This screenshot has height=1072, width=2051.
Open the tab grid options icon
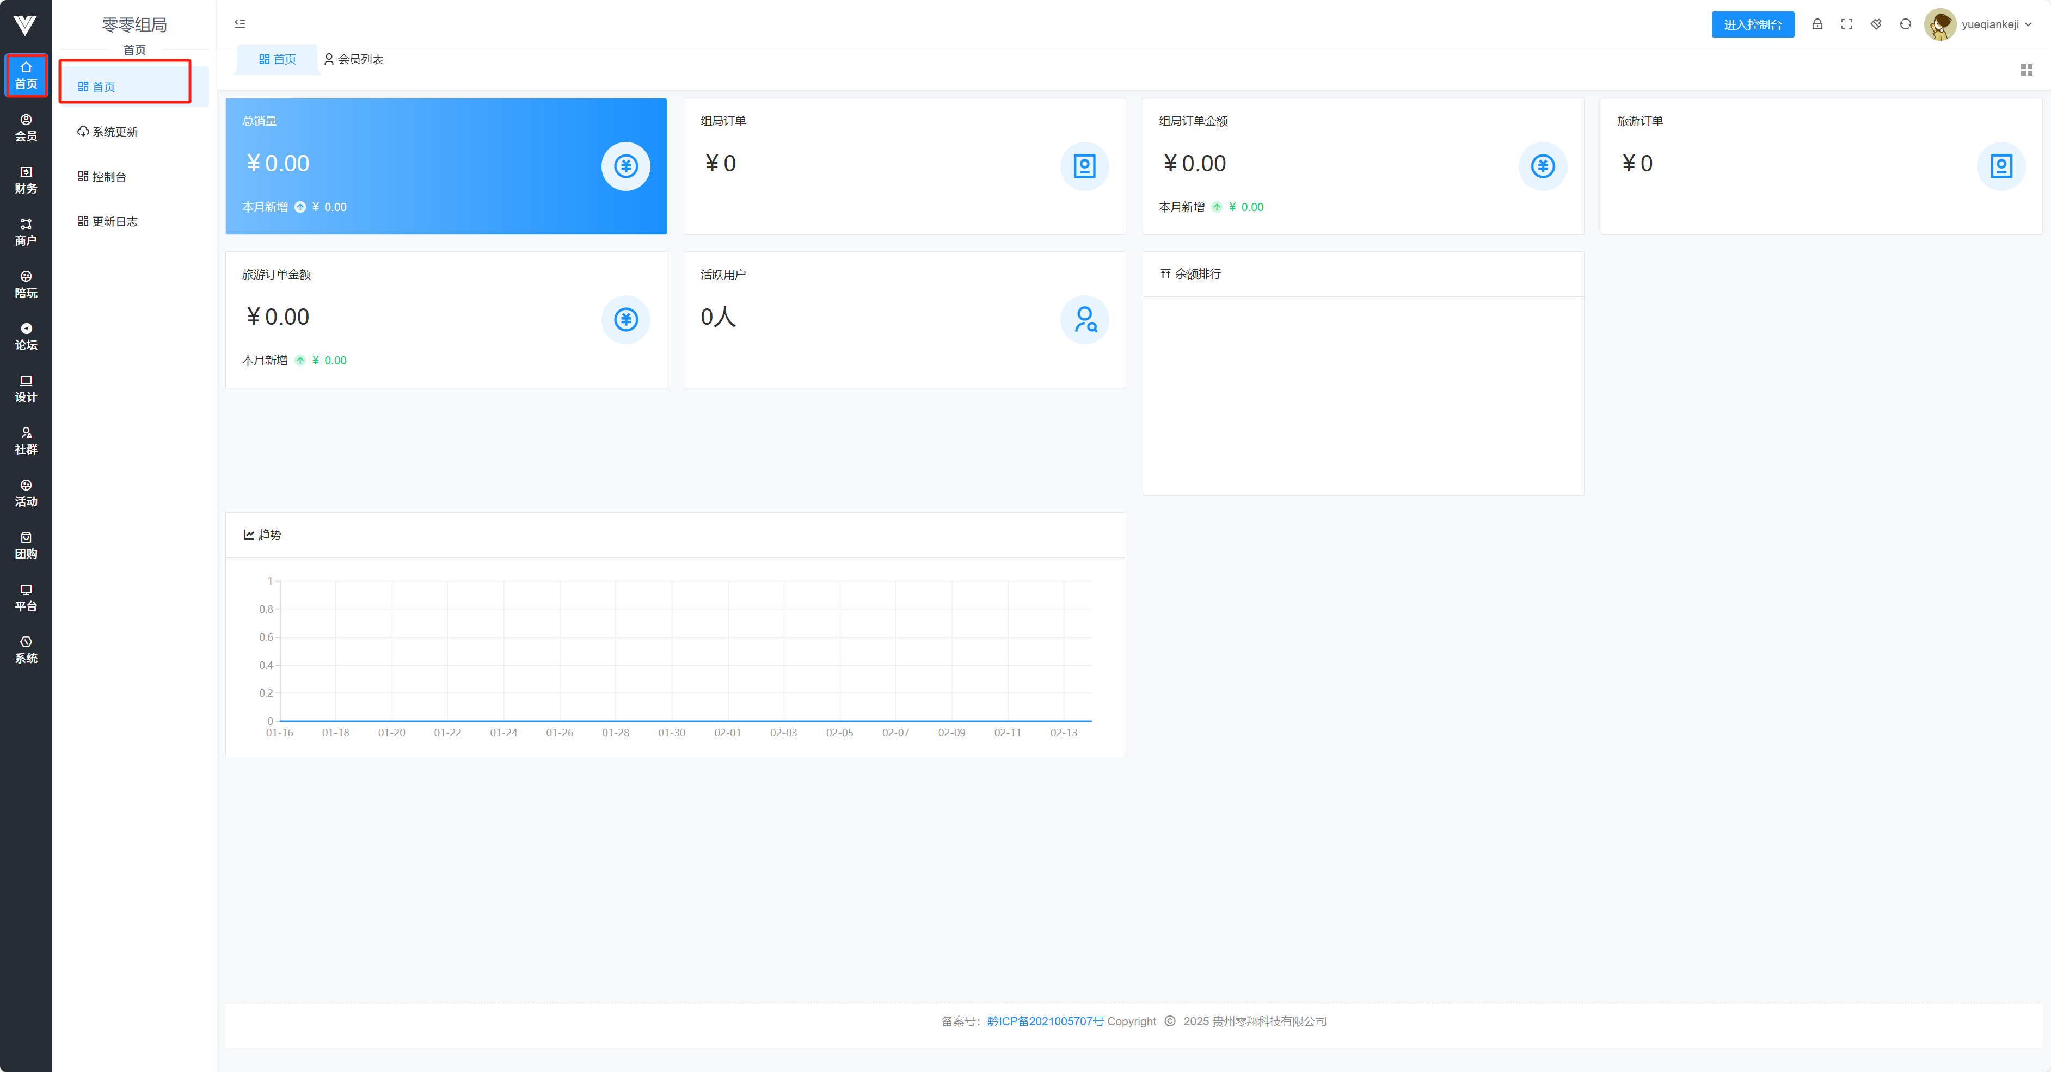2027,70
